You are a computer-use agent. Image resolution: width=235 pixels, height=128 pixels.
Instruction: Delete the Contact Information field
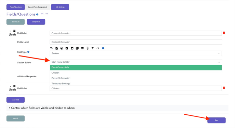pos(224,33)
